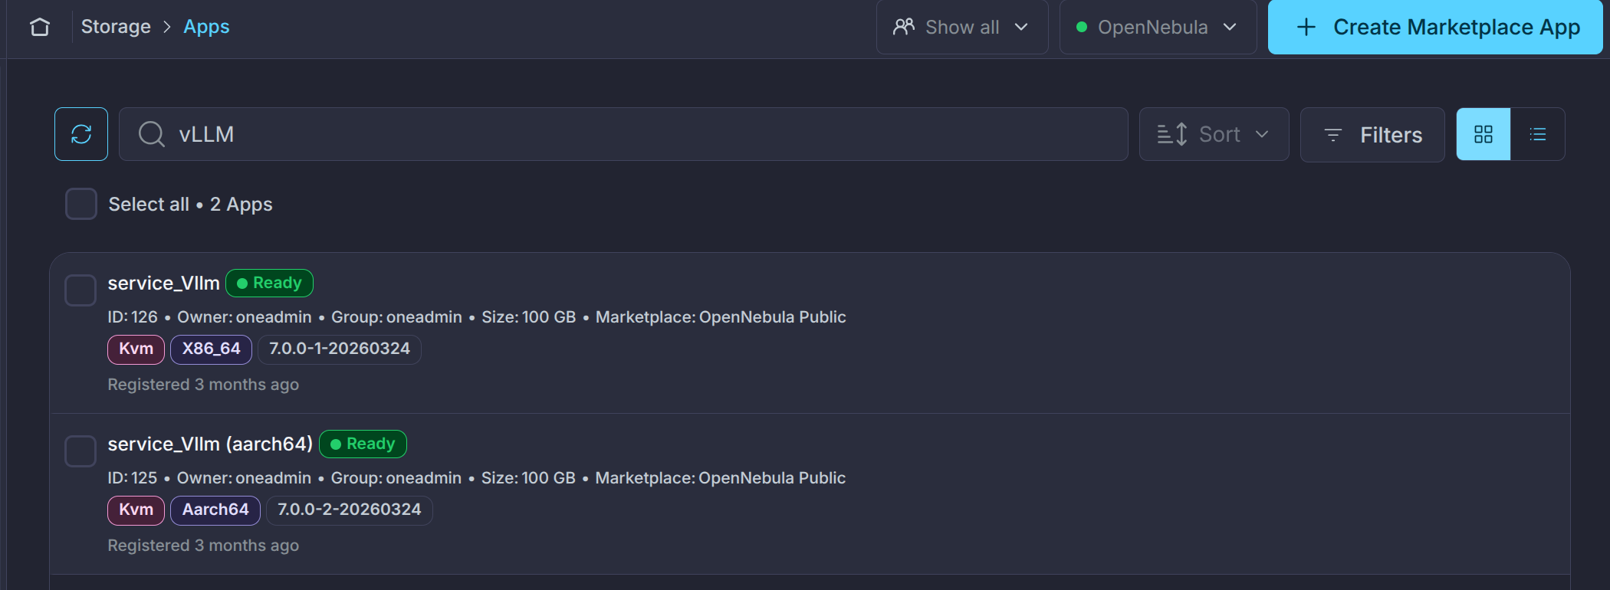Click the ID: 126 details line
Viewport: 1610px width, 590px height.
point(477,317)
